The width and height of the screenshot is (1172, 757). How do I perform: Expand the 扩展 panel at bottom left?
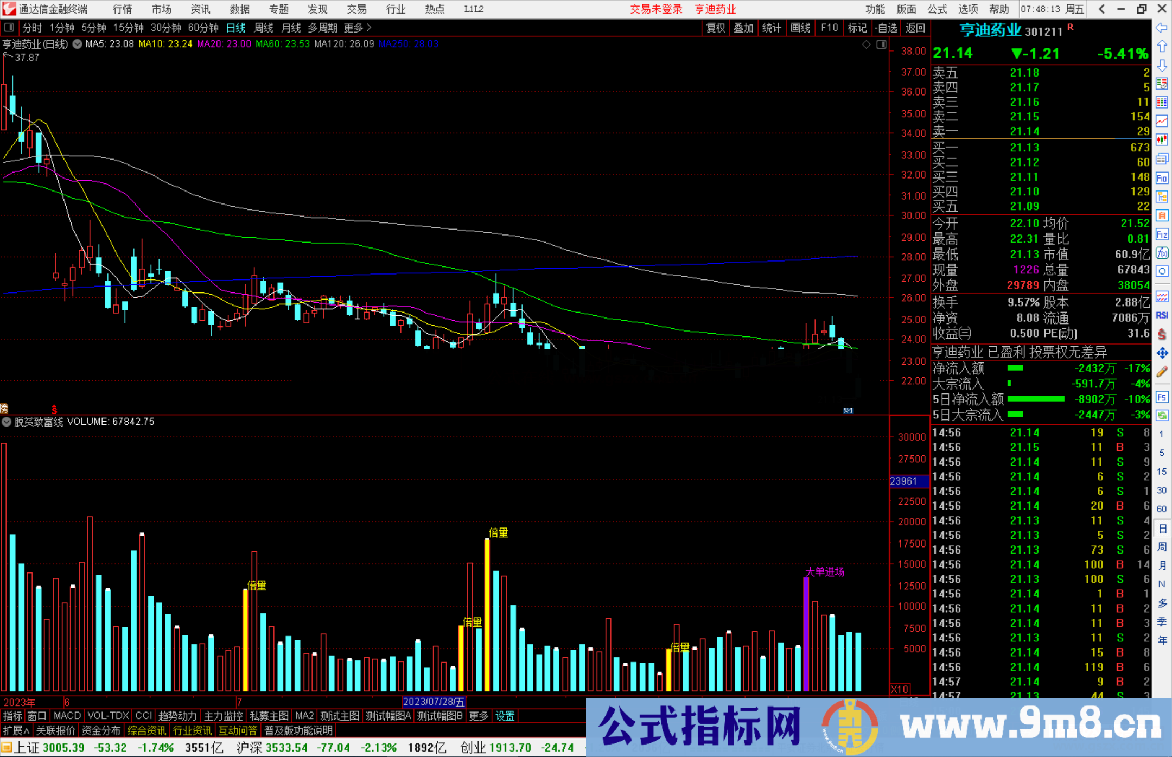[16, 730]
